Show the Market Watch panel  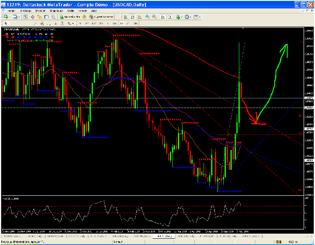(26, 17)
